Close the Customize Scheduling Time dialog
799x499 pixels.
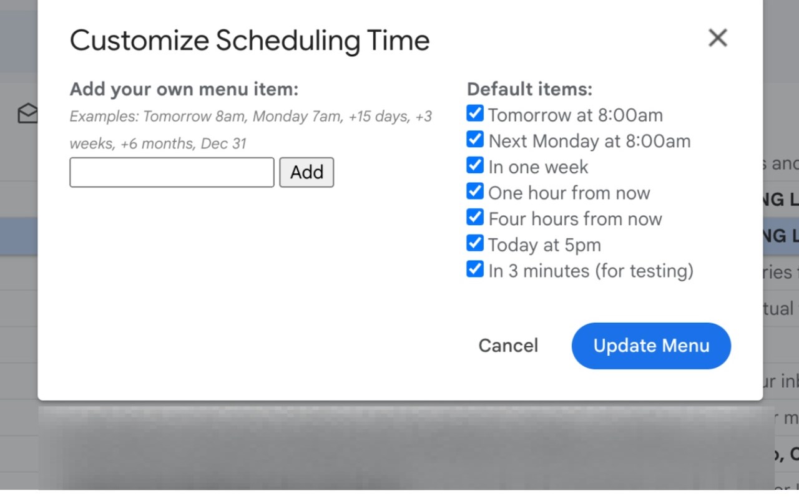point(717,38)
